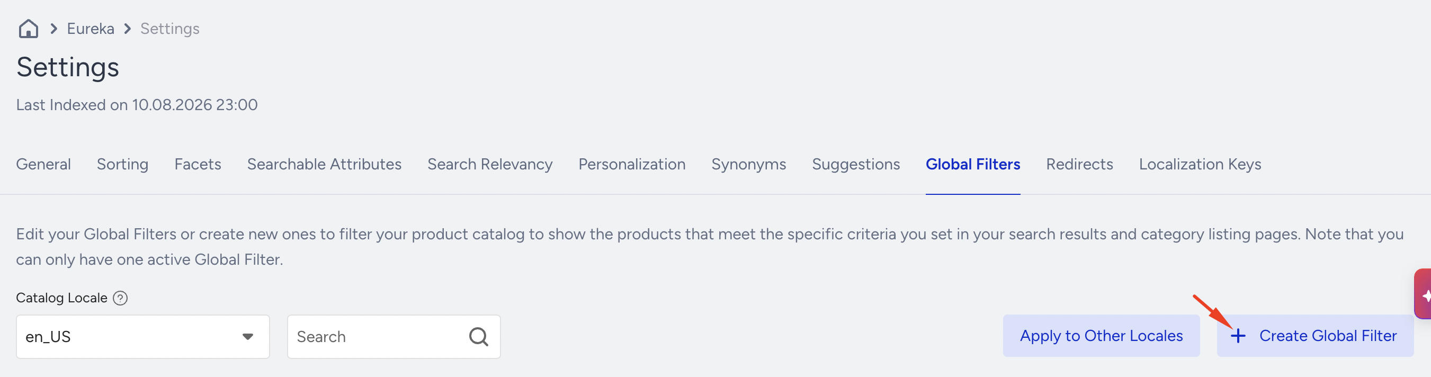Viewport: 1431px width, 377px height.
Task: Click Apply to Other Locales button
Action: pyautogui.click(x=1101, y=336)
